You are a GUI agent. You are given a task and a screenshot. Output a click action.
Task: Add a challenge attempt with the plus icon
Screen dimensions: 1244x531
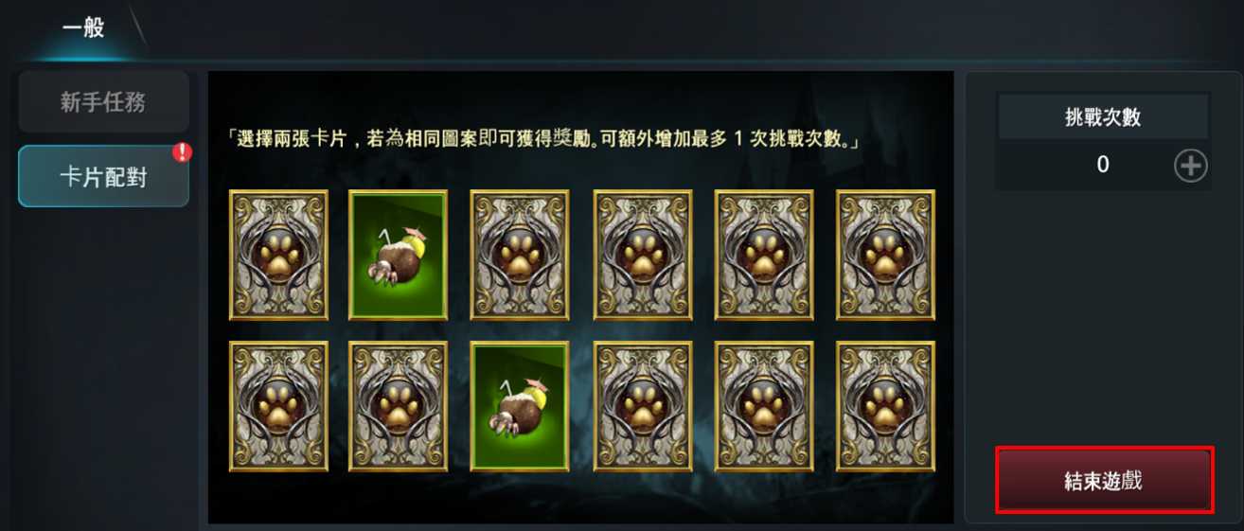pos(1190,166)
